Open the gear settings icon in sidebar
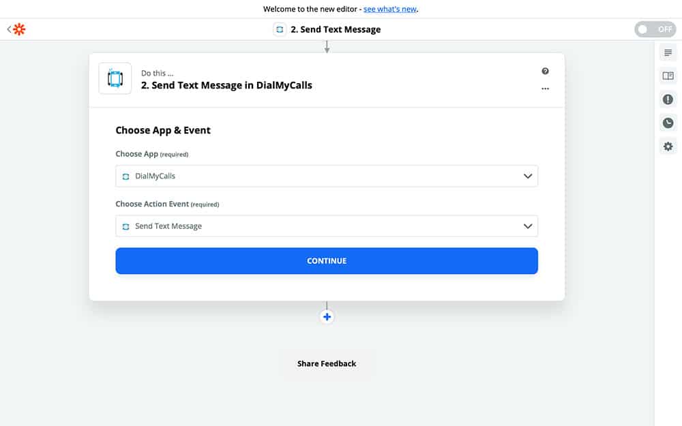This screenshot has width=682, height=426. tap(668, 146)
